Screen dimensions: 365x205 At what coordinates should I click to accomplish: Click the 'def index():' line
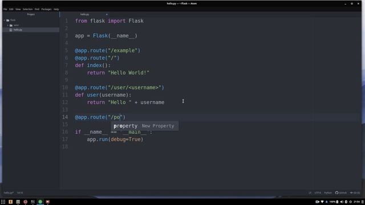(92, 65)
